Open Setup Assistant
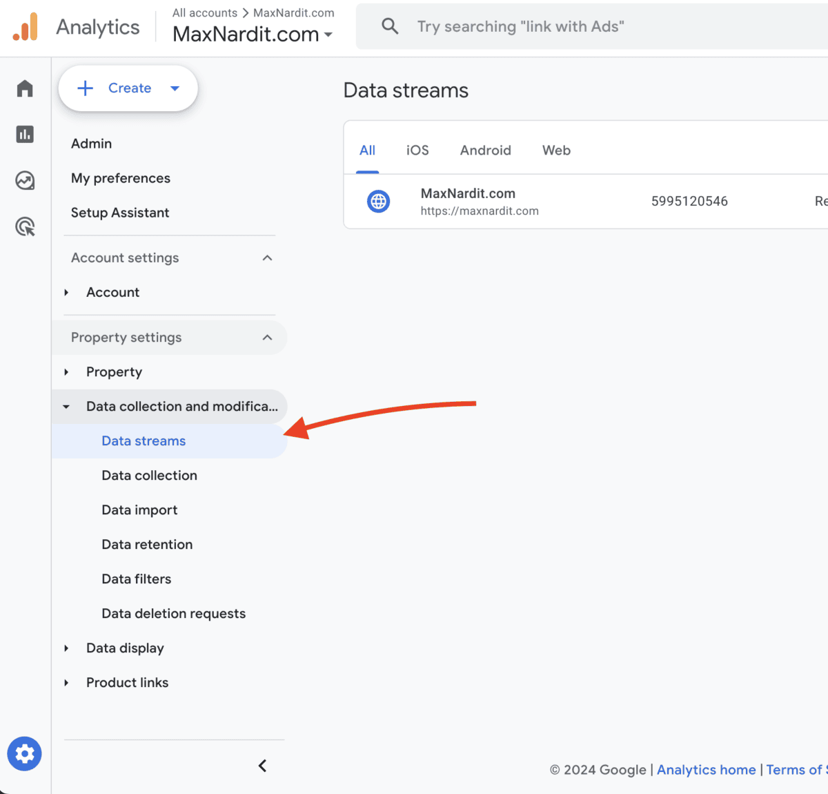 (x=120, y=213)
